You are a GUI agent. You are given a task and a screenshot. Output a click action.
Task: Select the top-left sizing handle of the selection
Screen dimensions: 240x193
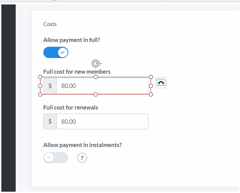click(x=40, y=77)
